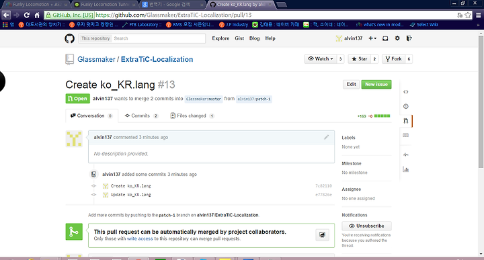
Task: Open the Pull requests sidebar icon
Action: pos(406,121)
